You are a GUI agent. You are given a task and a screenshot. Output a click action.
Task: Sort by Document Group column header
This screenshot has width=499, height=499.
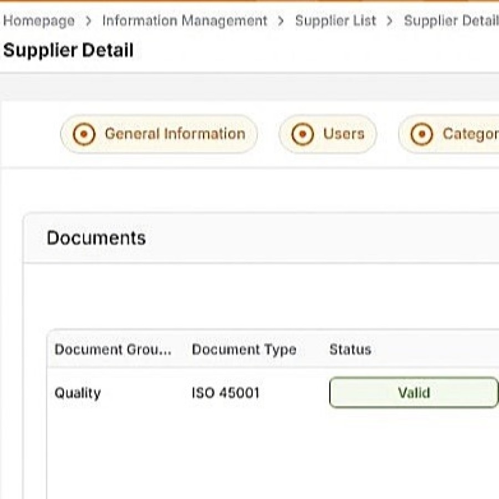113,350
